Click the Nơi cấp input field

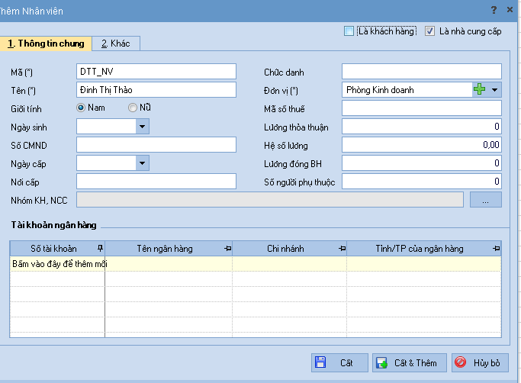(x=156, y=181)
